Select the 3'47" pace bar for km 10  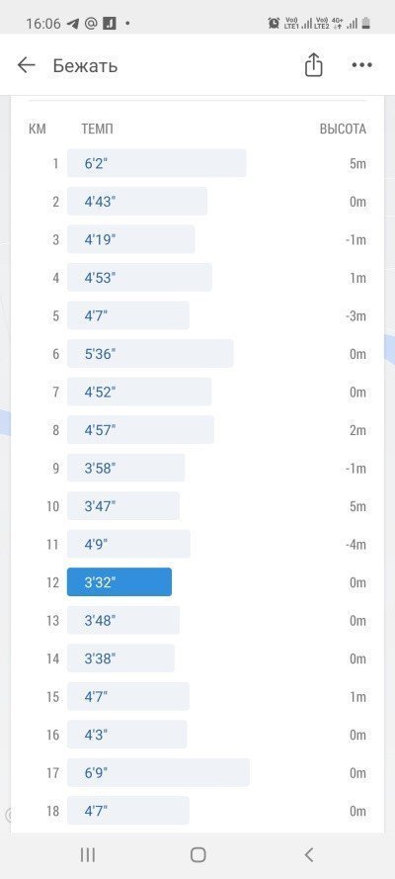tap(123, 506)
